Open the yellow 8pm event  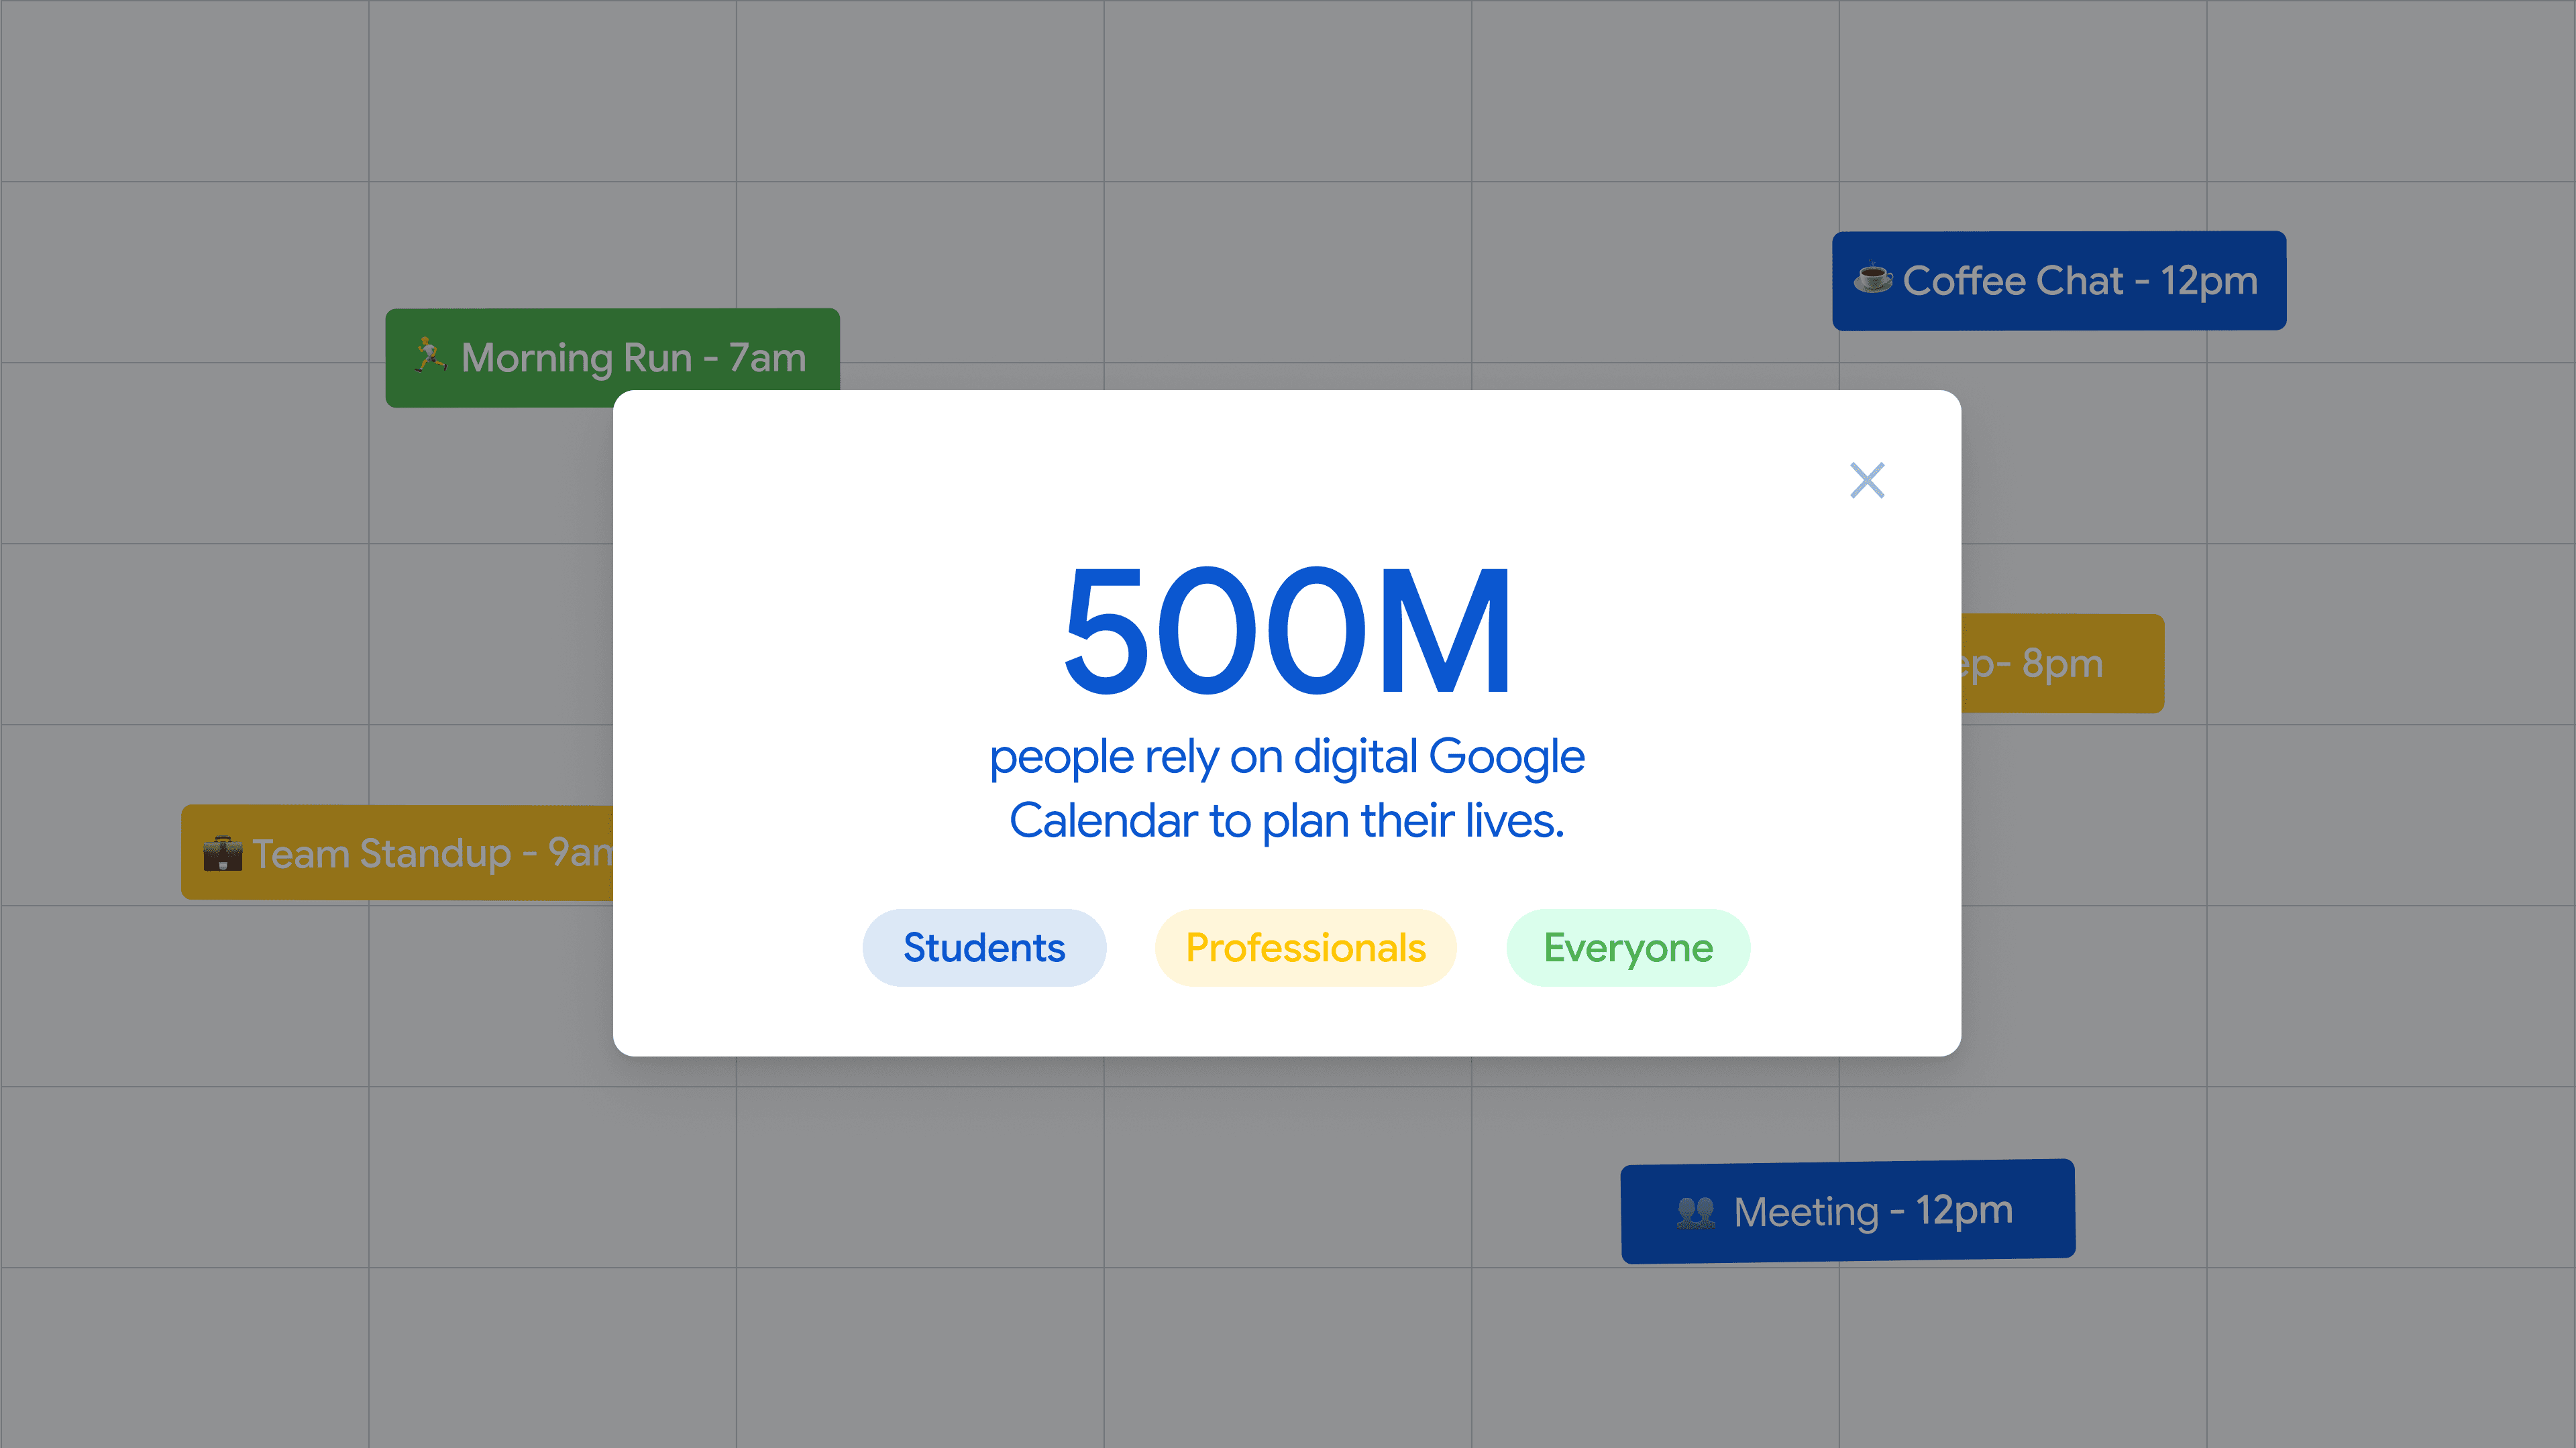(x=2062, y=664)
